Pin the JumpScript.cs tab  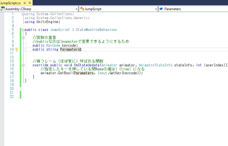(x=24, y=3)
